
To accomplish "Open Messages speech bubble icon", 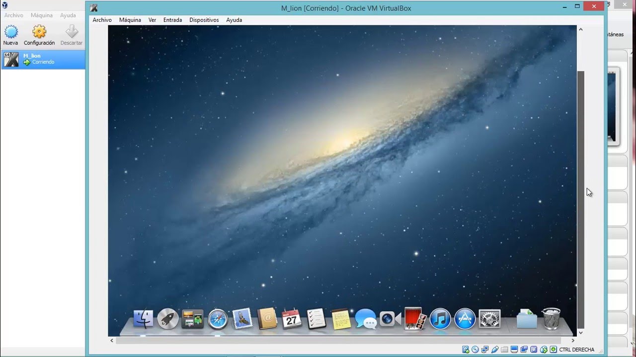I will (366, 319).
